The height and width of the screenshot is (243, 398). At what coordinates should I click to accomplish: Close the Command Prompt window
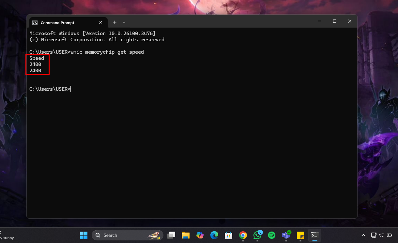coord(349,21)
